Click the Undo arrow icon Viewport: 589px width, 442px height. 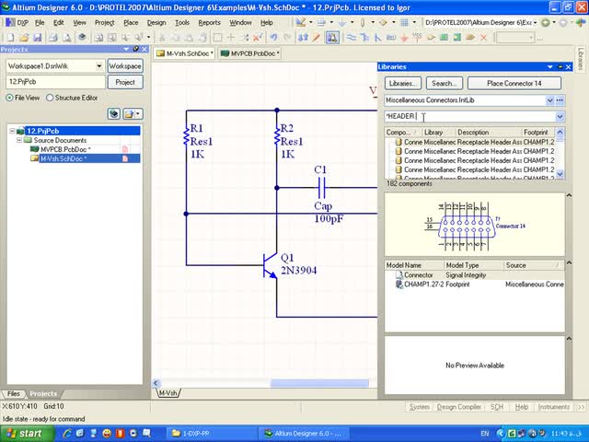click(273, 37)
